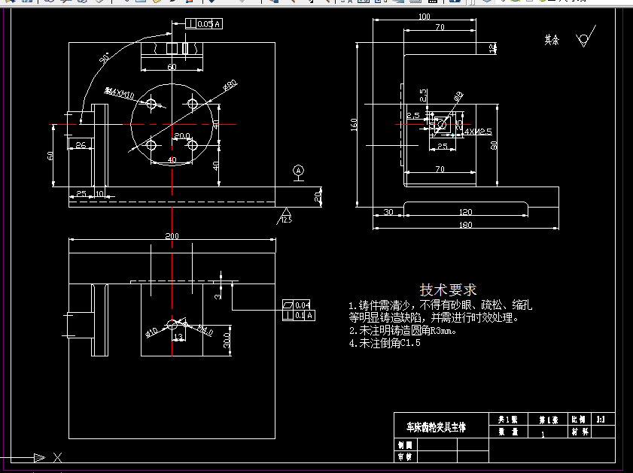Click the 4XM2.5 thread callout
The image size is (633, 473).
(478, 132)
